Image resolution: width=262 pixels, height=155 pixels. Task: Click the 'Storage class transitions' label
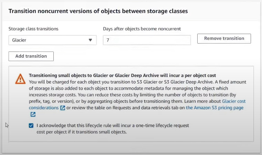(33, 29)
